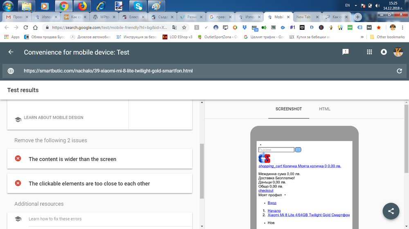The image size is (409, 229).
Task: Show hidden bookmarks with chevron
Action: pyautogui.click(x=362, y=37)
